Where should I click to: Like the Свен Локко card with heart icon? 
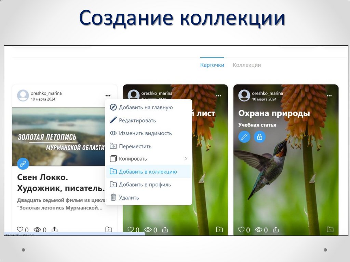(x=20, y=230)
